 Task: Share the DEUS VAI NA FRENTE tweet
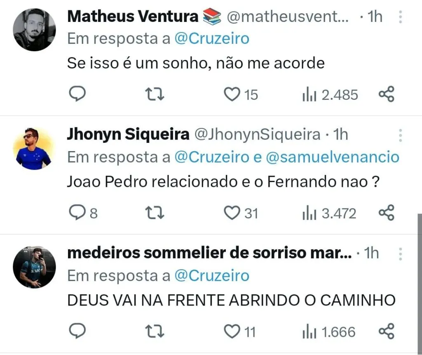(x=387, y=331)
